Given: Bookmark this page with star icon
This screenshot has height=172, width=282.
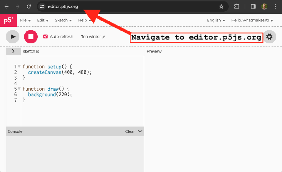Looking at the screenshot, I should [x=221, y=7].
